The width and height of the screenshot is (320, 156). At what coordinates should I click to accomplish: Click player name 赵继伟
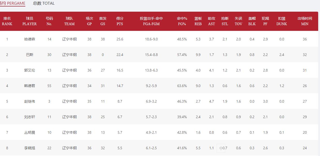click(x=29, y=101)
